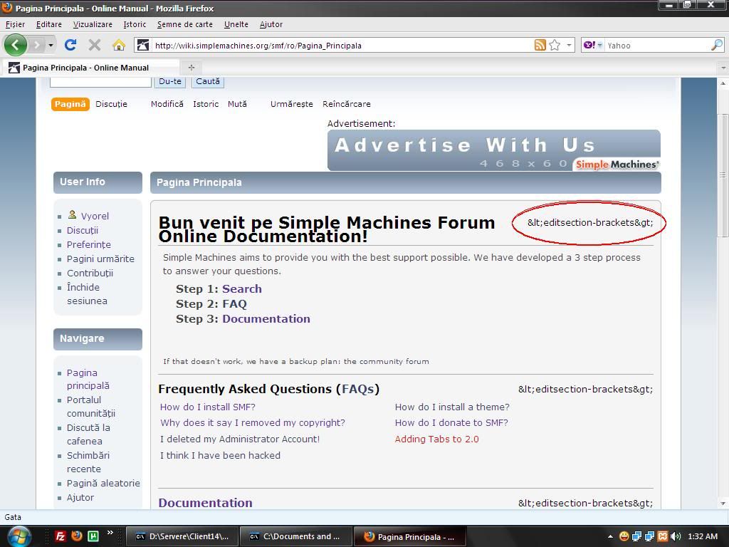
Task: Click the Yahoo search engine icon
Action: 589,45
